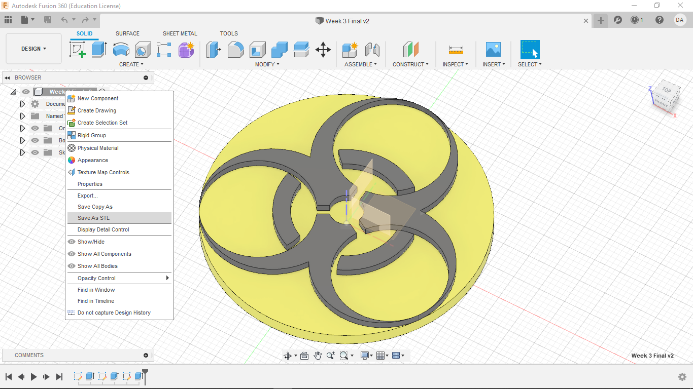Expand the Bodies tree node
Screen dimensions: 693x389
click(x=22, y=140)
